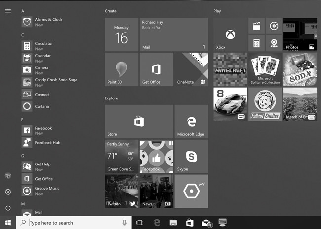Open the News tile
The height and width of the screenshot is (229, 321).
[x=157, y=192]
